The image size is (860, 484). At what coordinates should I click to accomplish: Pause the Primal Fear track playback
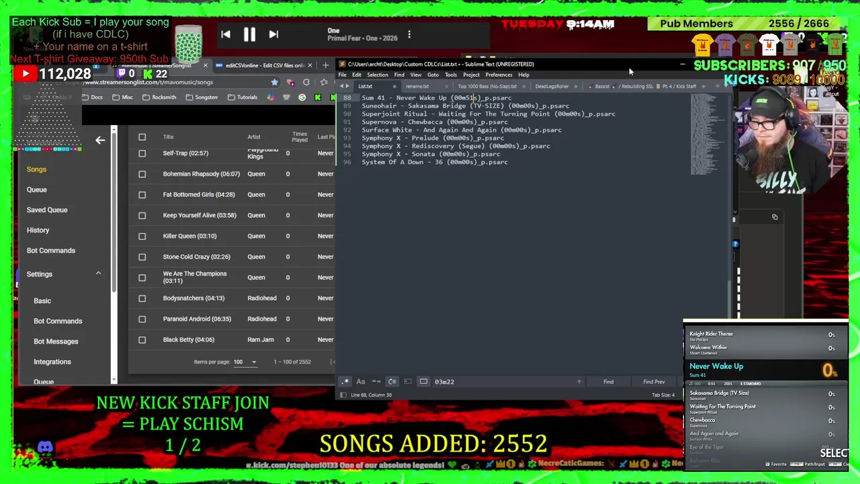[249, 34]
